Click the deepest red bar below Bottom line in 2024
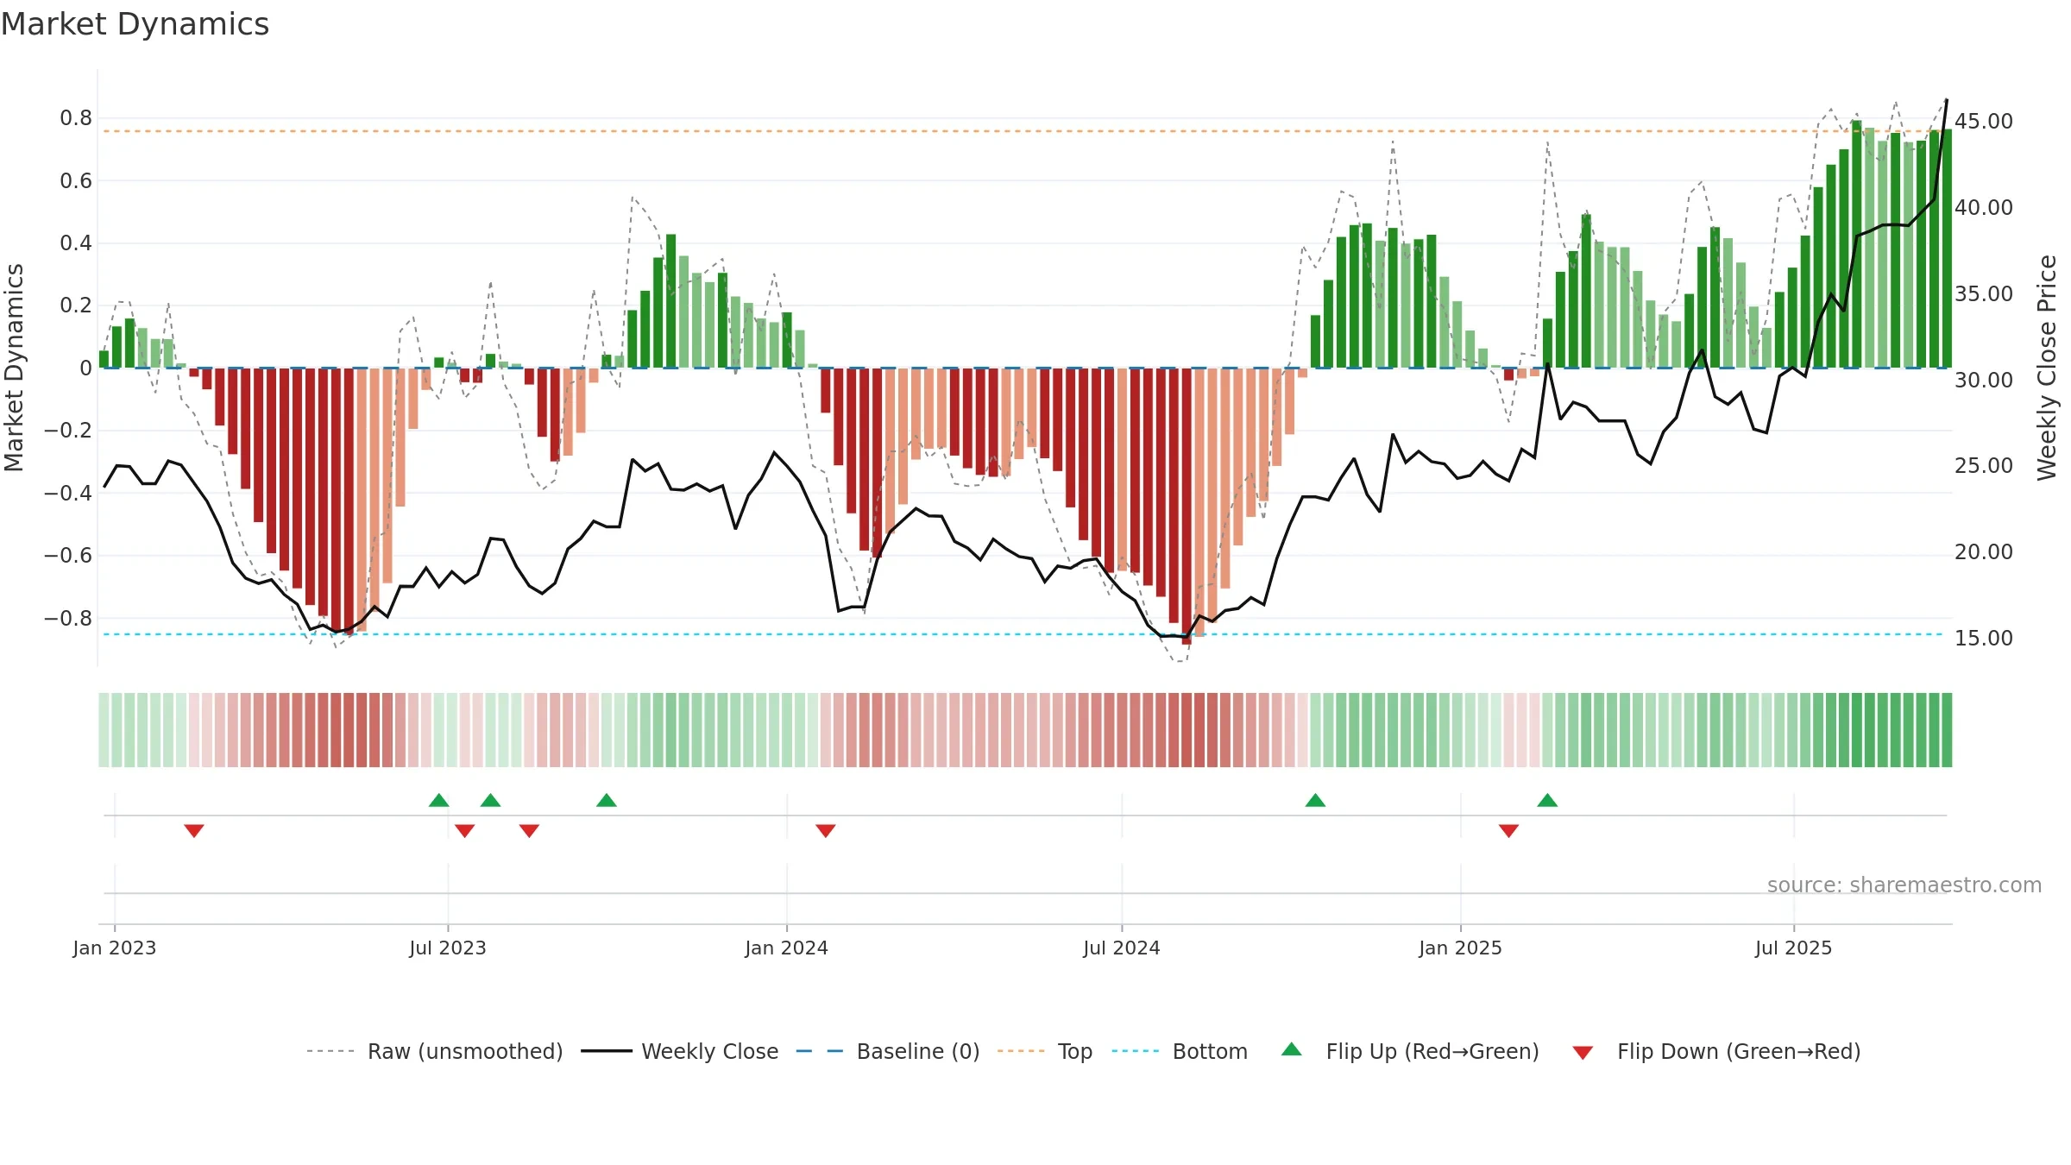This screenshot has width=2071, height=1165. click(x=1187, y=506)
